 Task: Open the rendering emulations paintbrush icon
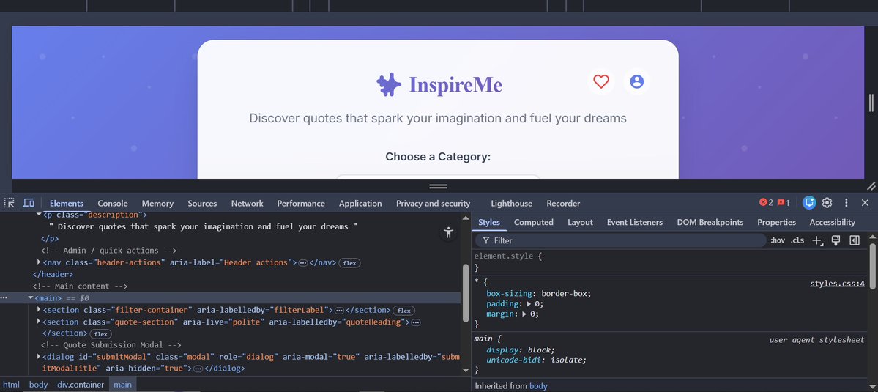[x=836, y=240]
